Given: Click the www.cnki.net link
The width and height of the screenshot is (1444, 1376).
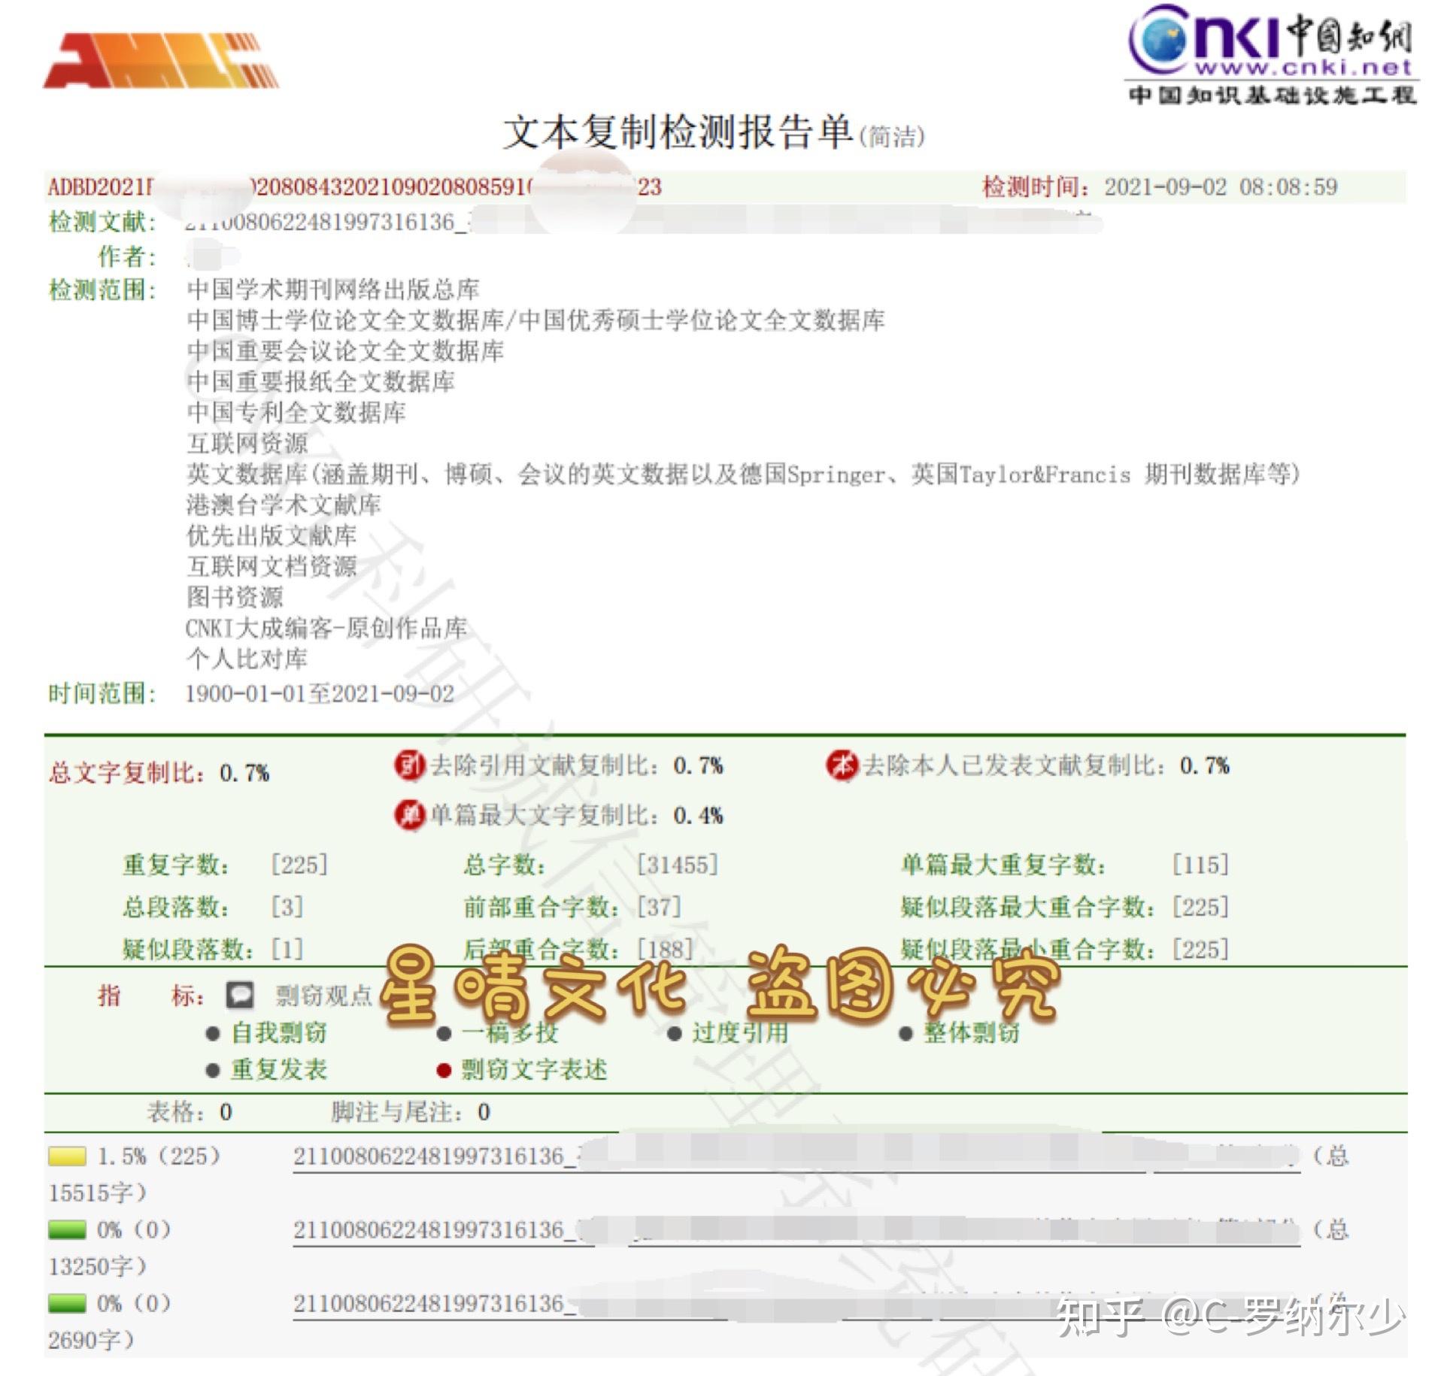Looking at the screenshot, I should click(1303, 68).
